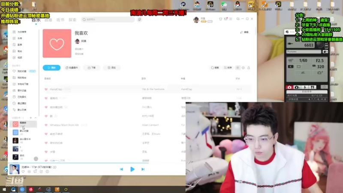Click the bell icon in list toolbar
The image size is (343, 193).
coord(249,68)
